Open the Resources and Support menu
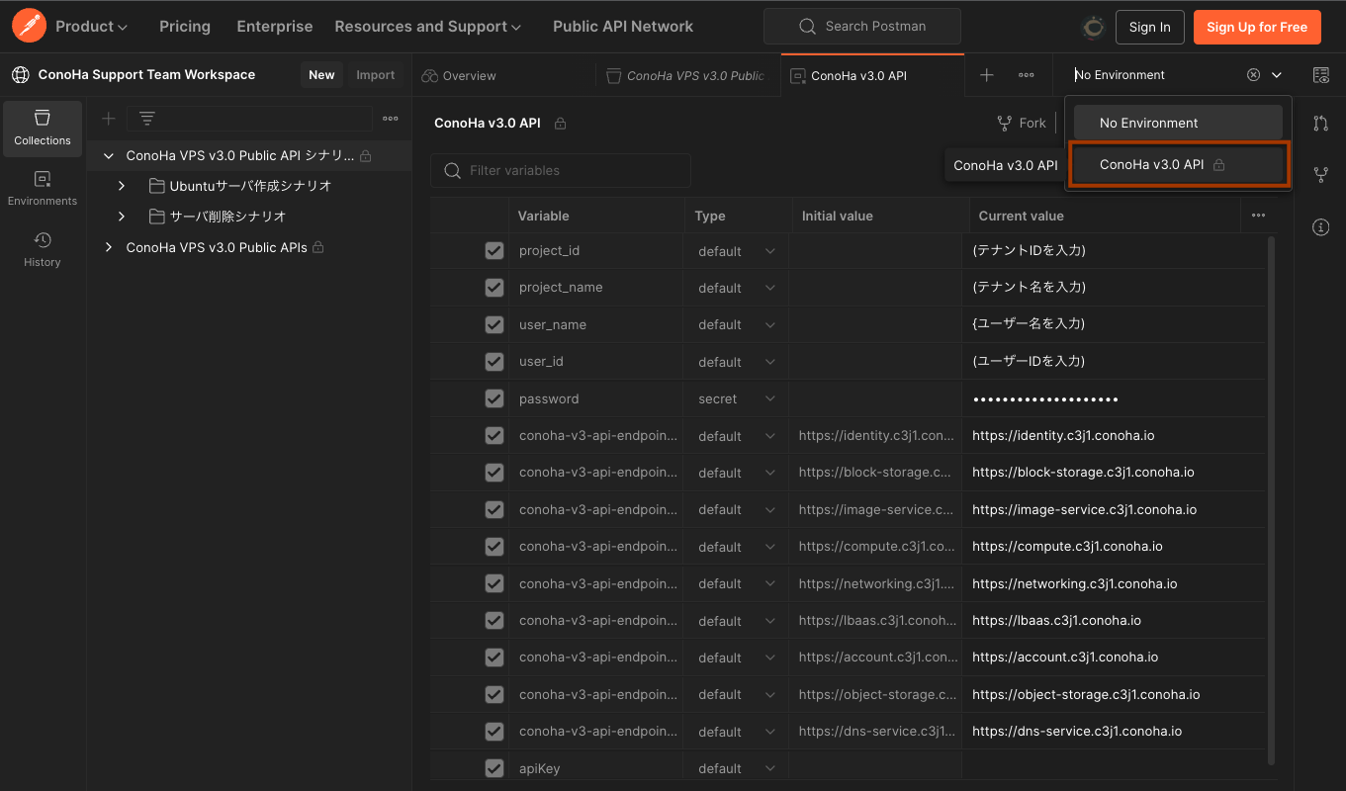Viewport: 1346px width, 791px height. pyautogui.click(x=427, y=27)
